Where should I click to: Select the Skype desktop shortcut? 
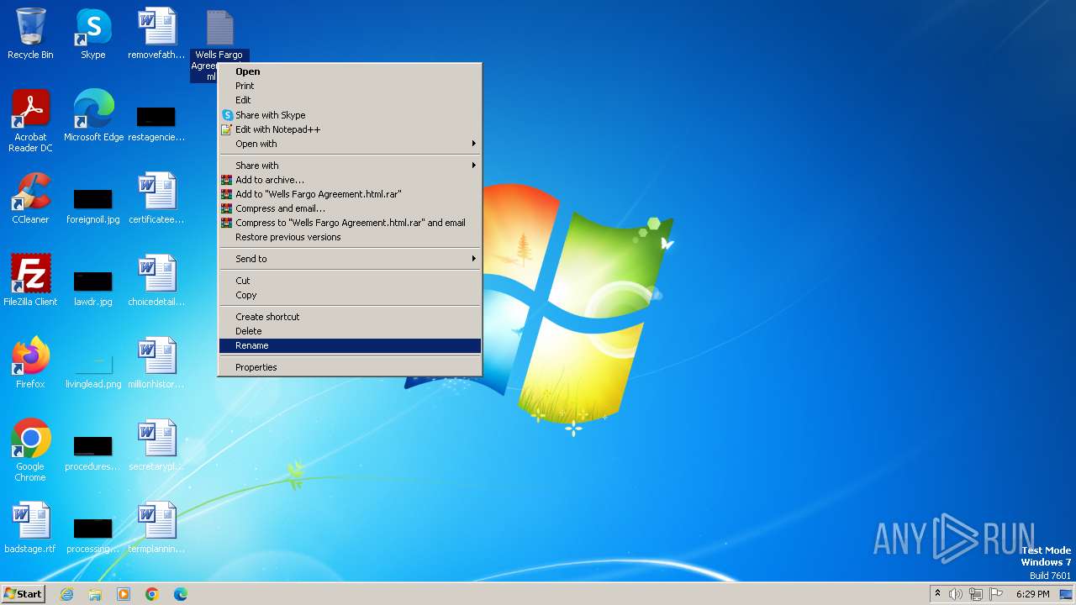93,34
